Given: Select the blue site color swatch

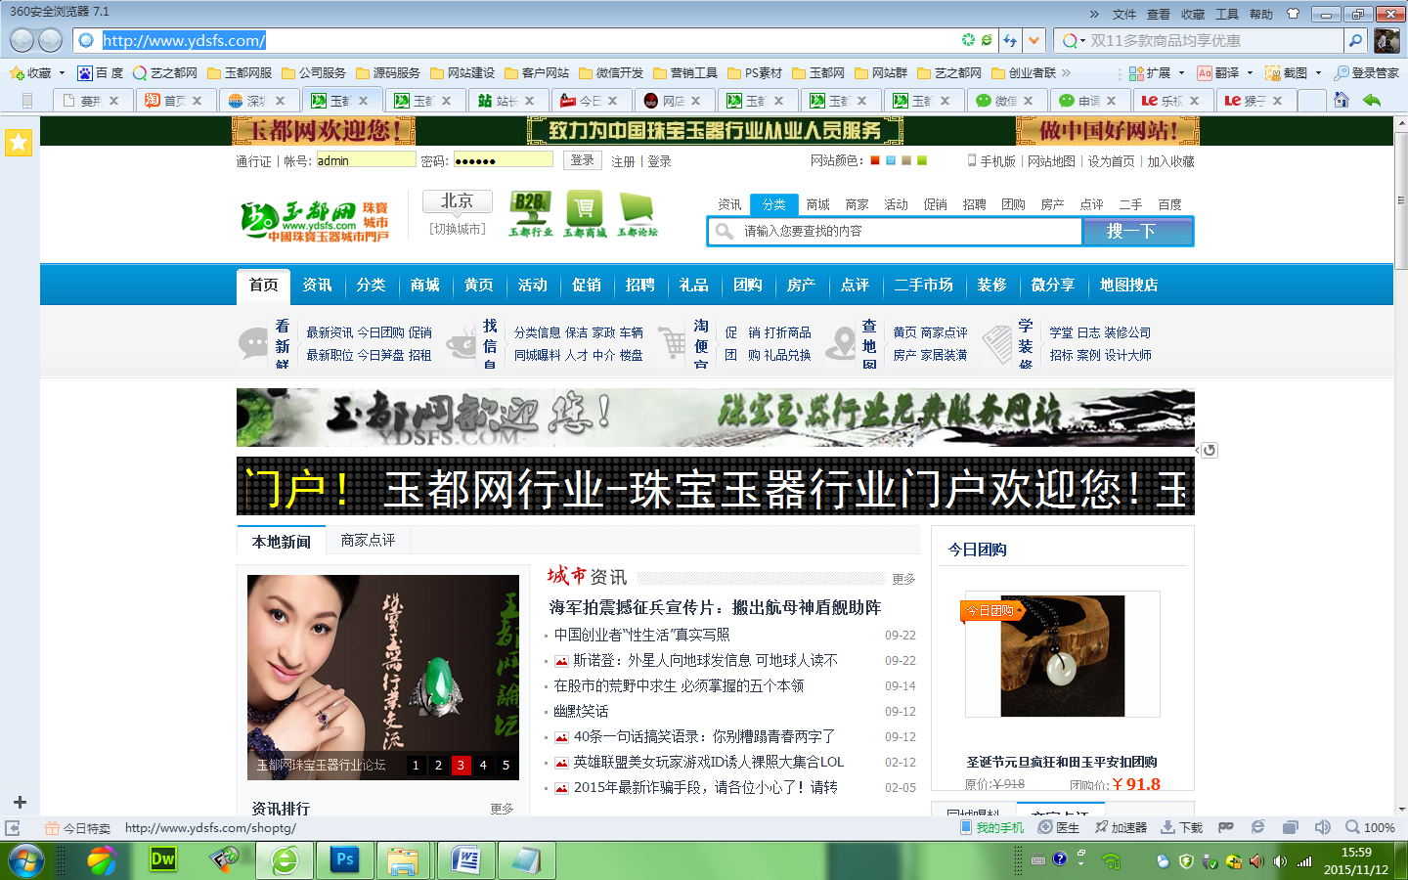Looking at the screenshot, I should [x=891, y=160].
